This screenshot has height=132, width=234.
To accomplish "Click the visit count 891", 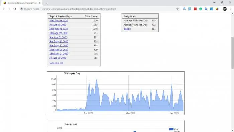I will pyautogui.click(x=96, y=37).
